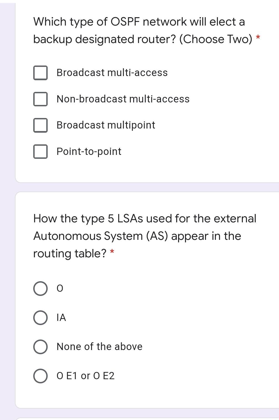Click the red asterisk on the LSA question

pos(112,252)
